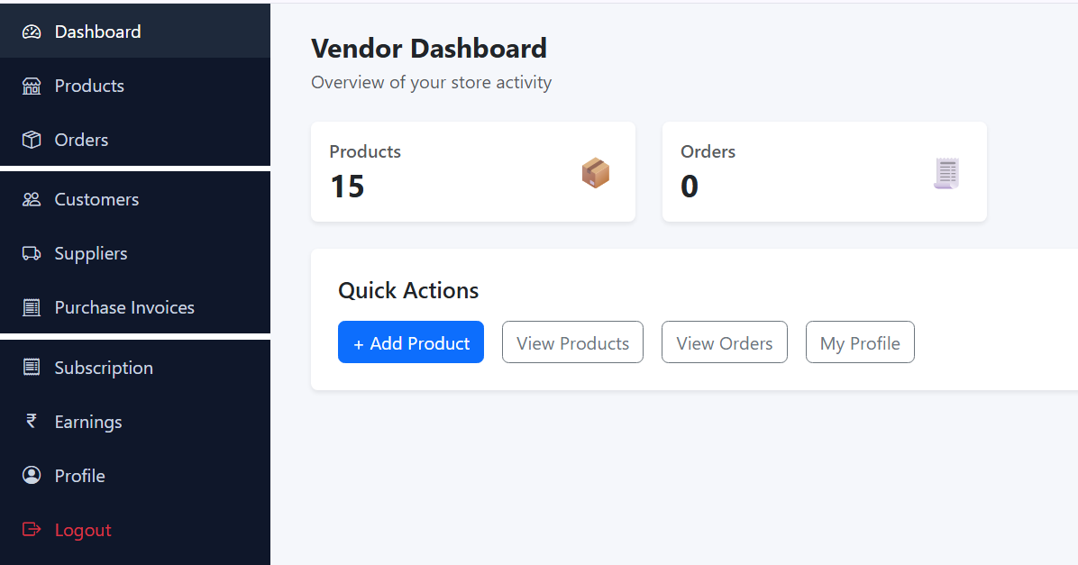
Task: Click the package icon on Products card
Action: point(596,172)
